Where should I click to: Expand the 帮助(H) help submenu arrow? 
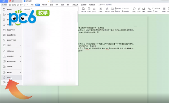tap(21, 72)
